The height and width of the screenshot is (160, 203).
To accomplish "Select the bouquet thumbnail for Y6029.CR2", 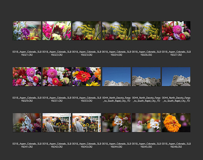I will pyautogui.click(x=27, y=77).
